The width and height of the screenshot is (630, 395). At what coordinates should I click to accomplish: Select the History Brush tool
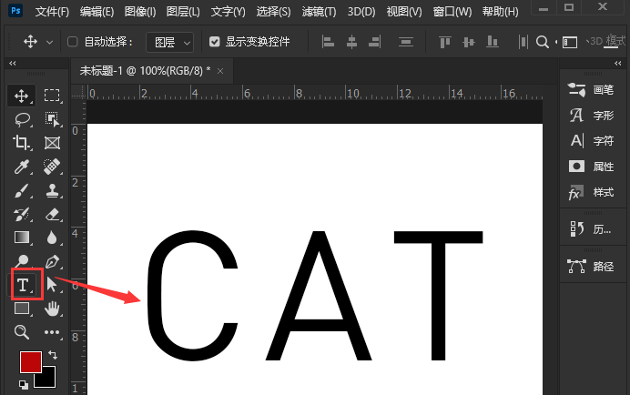pyautogui.click(x=21, y=214)
